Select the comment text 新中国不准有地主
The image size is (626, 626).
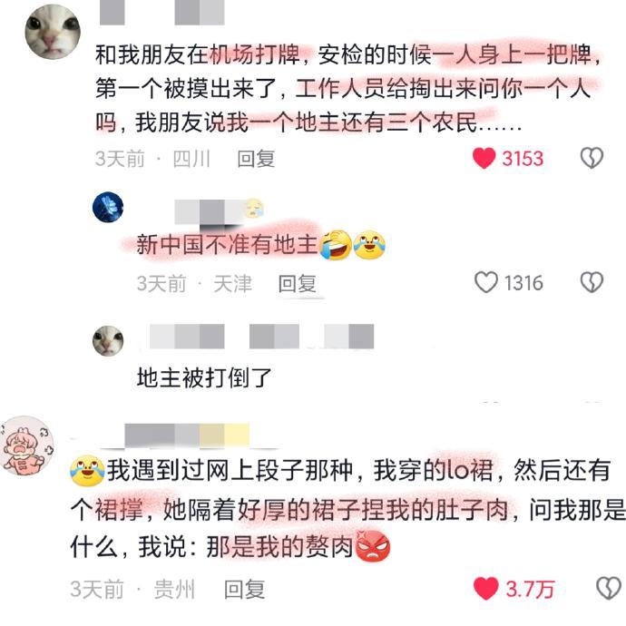pos(227,244)
